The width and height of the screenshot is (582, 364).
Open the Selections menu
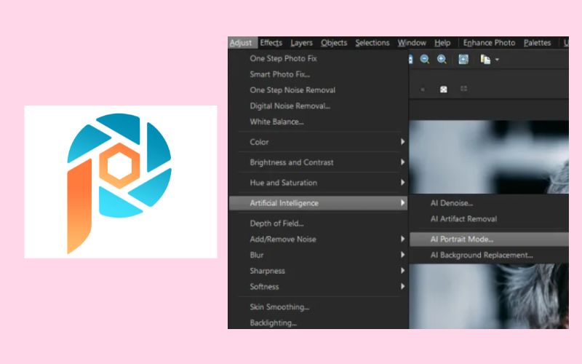[372, 43]
